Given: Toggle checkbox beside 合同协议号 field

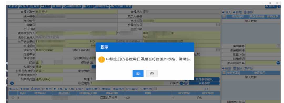Looking at the screenshot, I should coord(218,25).
